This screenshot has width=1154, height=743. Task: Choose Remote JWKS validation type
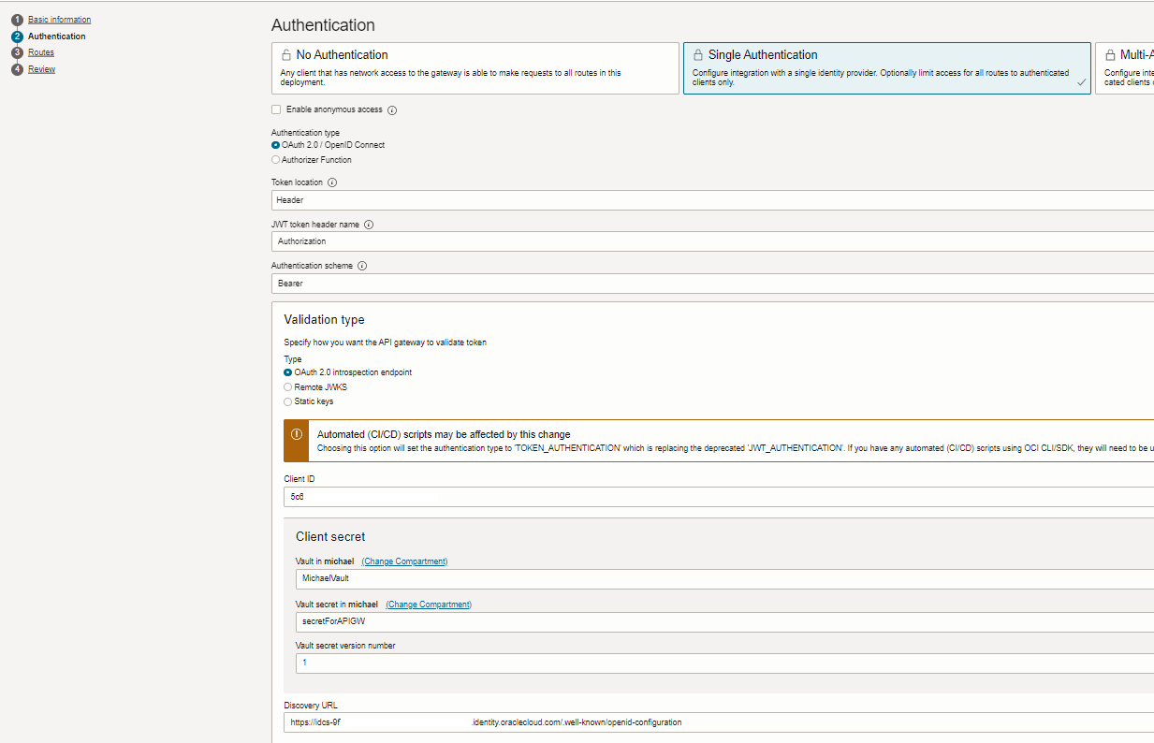[288, 386]
